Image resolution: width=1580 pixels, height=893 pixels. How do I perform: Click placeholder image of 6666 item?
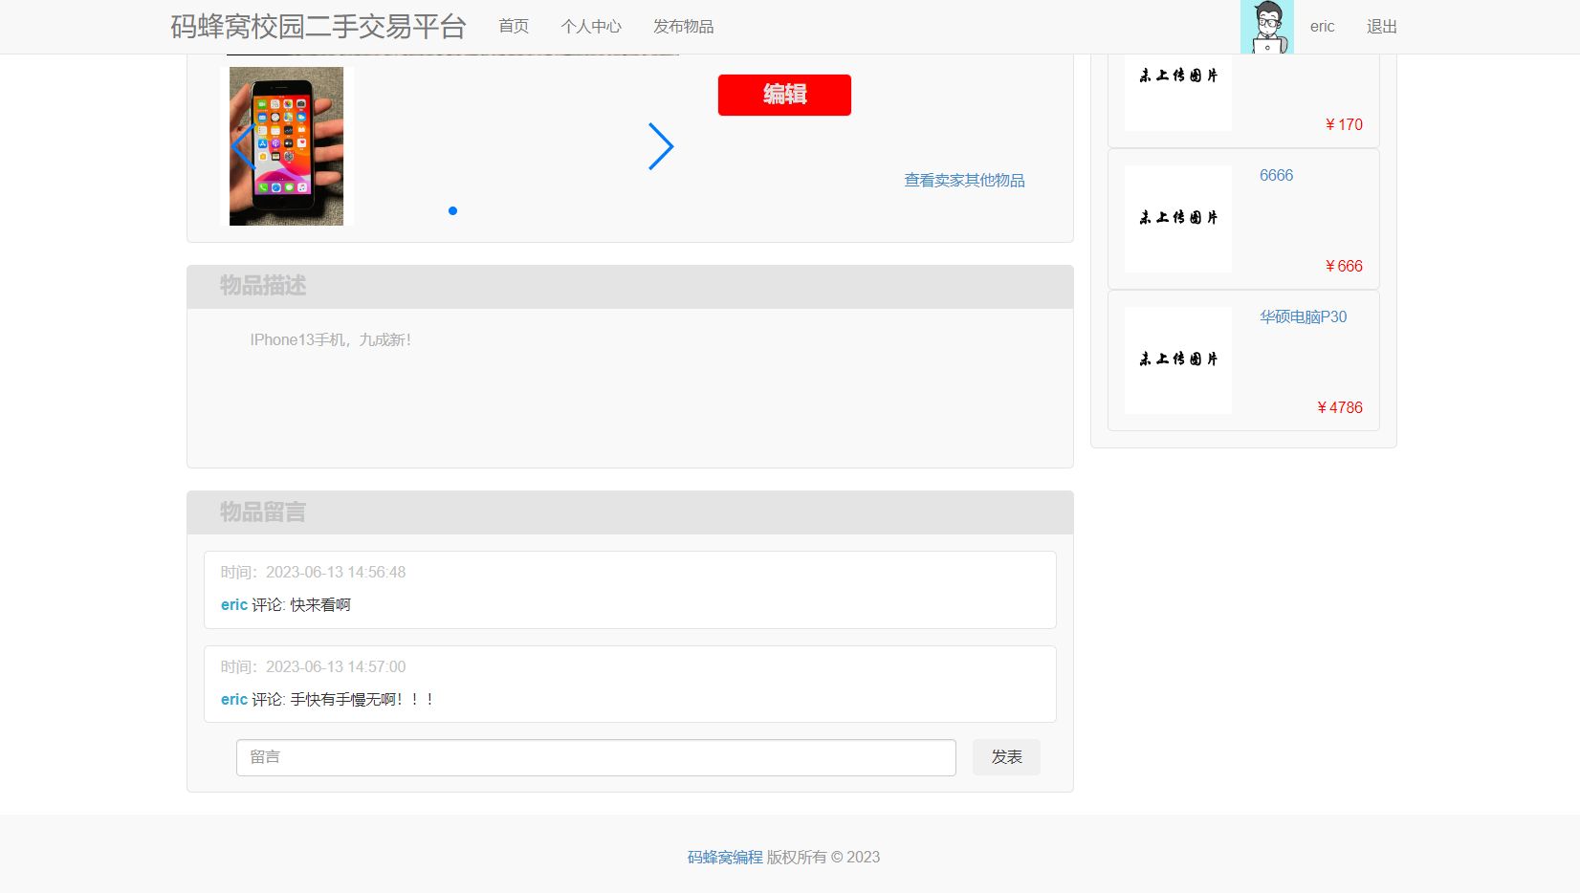(x=1178, y=218)
